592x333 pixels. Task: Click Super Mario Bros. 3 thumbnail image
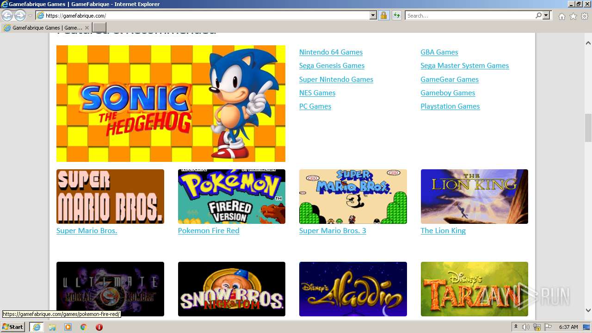353,197
